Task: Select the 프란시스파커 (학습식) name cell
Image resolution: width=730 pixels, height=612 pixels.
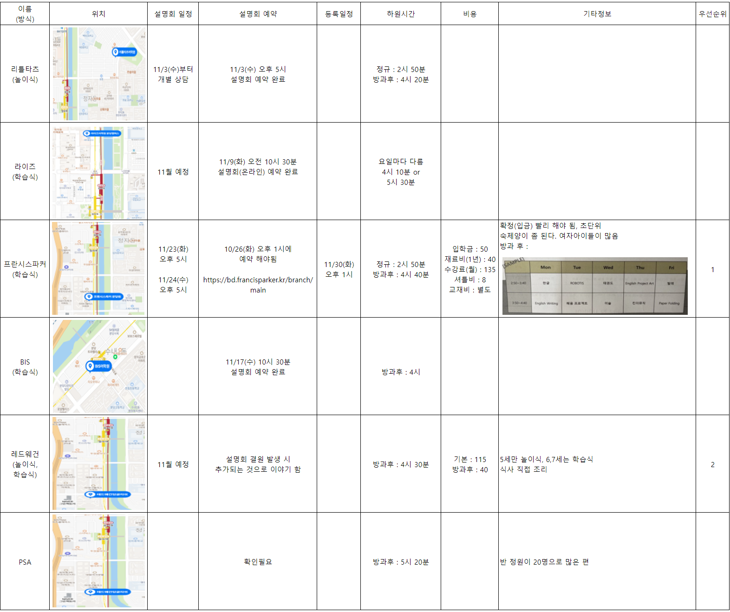Action: (x=25, y=269)
